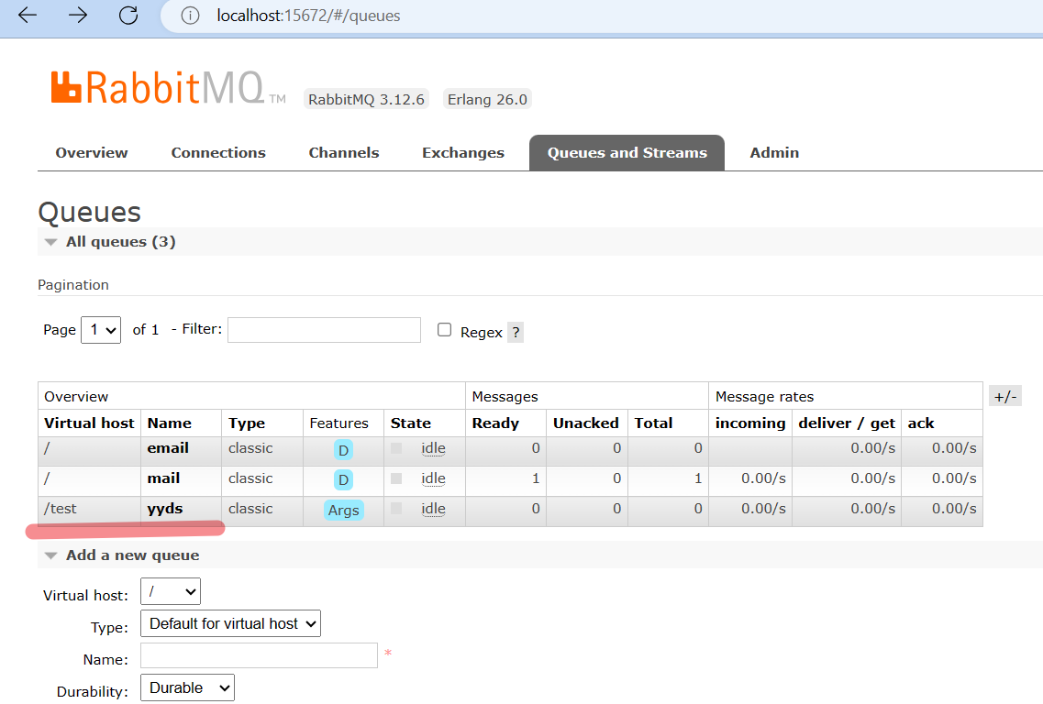1043x704 pixels.
Task: Go back with the browser back arrow
Action: point(28,16)
